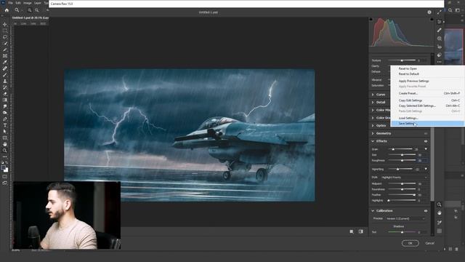Viewport: 465px width, 262px height.
Task: Toggle Geometry panel visibility eye
Action: [426, 133]
